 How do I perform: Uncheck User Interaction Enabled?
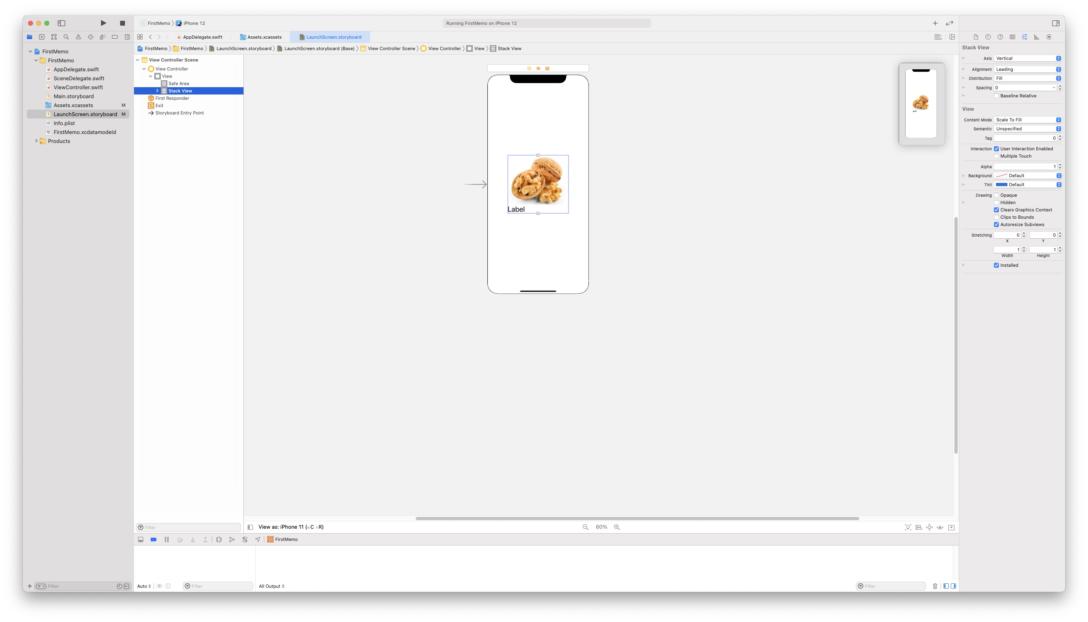coord(996,149)
